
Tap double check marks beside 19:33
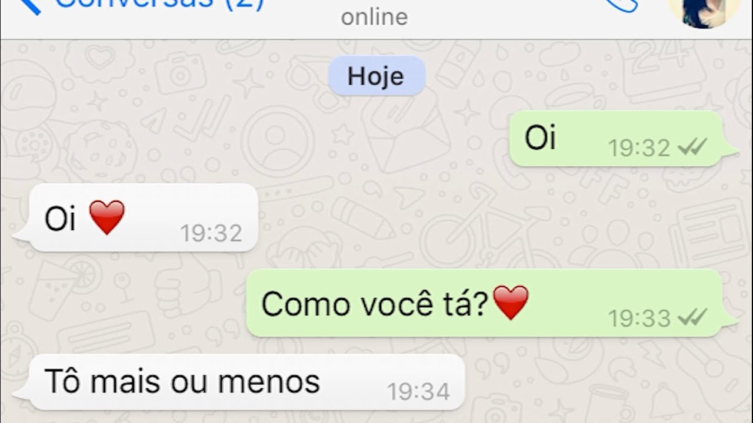click(x=692, y=318)
